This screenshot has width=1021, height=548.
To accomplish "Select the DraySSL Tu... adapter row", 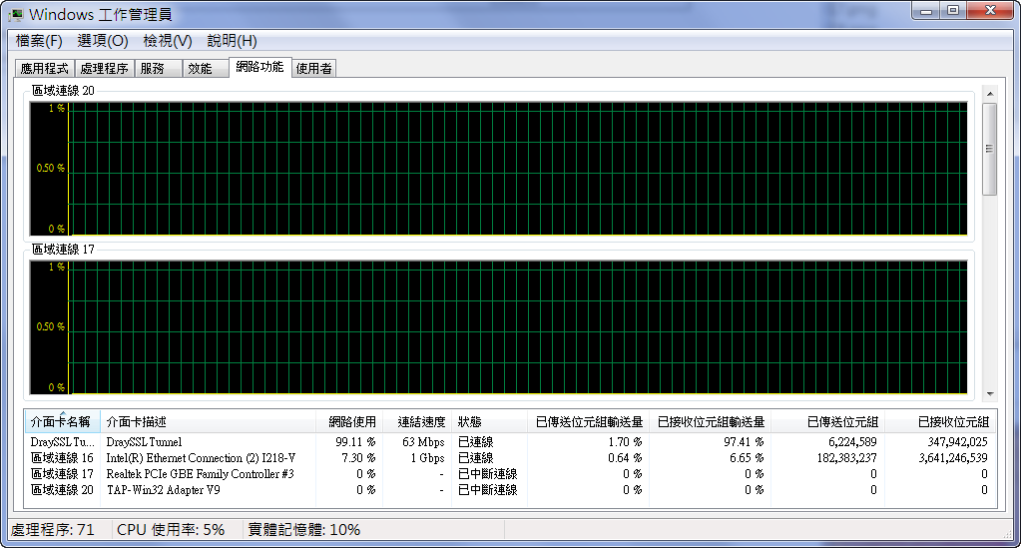I will [x=510, y=442].
